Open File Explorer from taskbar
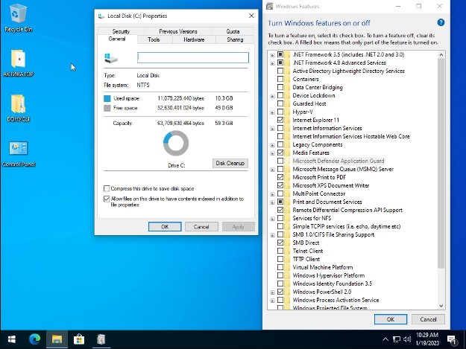 click(x=57, y=339)
